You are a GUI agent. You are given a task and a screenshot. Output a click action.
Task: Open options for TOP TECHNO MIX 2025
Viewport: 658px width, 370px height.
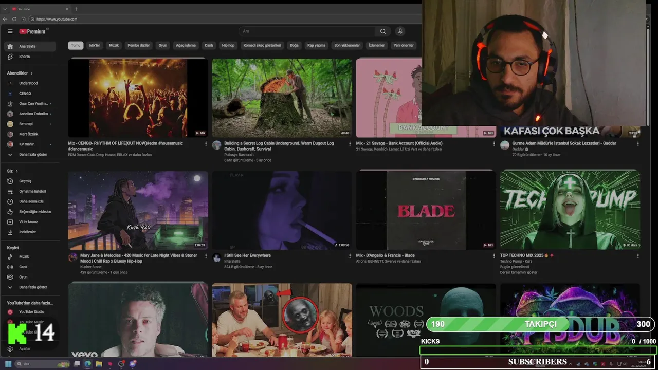pos(638,255)
